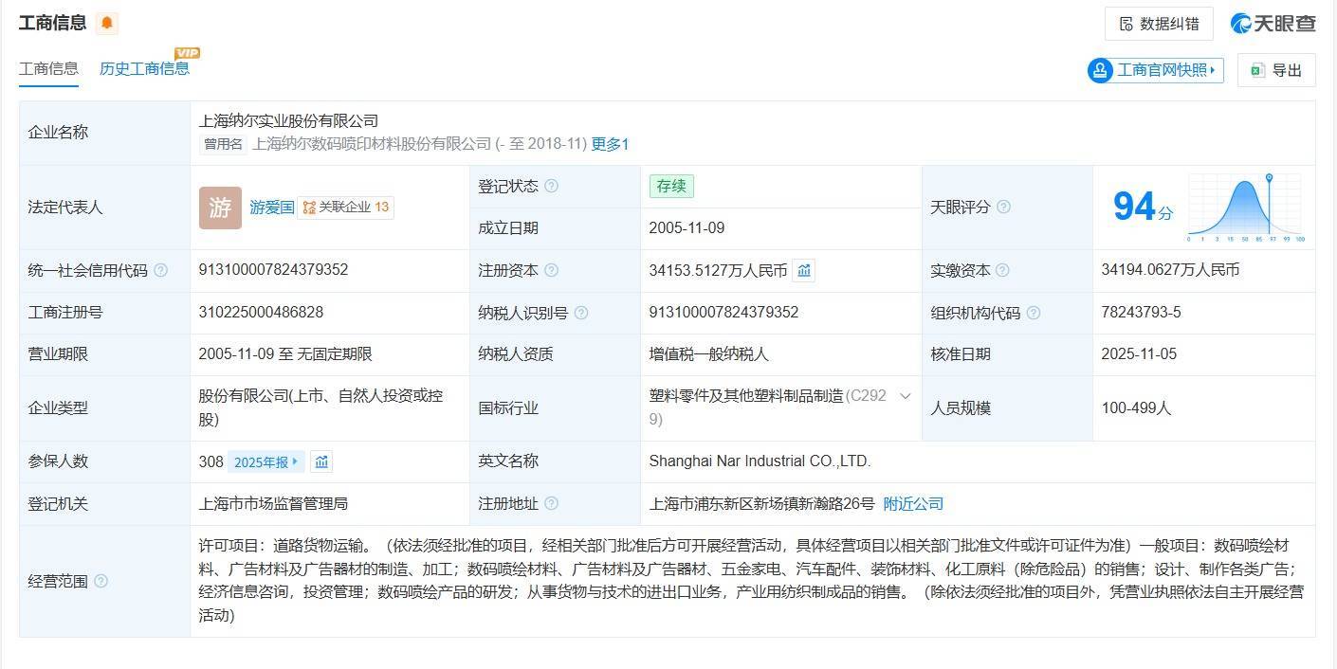This screenshot has height=669, width=1337.
Task: Click 上海市市场监督管理局 registration authority
Action: point(273,504)
